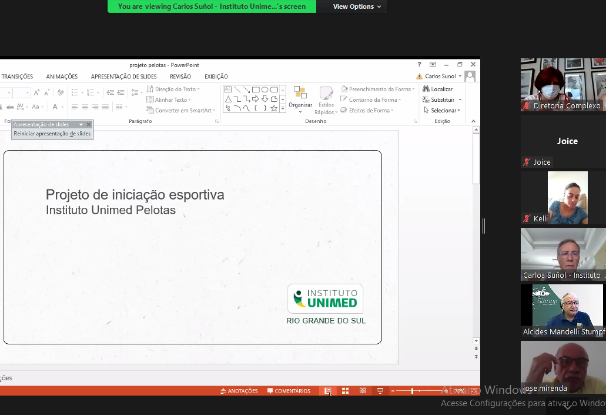Image resolution: width=606 pixels, height=415 pixels.
Task: Click next slide double-arrow
Action: pyautogui.click(x=476, y=357)
